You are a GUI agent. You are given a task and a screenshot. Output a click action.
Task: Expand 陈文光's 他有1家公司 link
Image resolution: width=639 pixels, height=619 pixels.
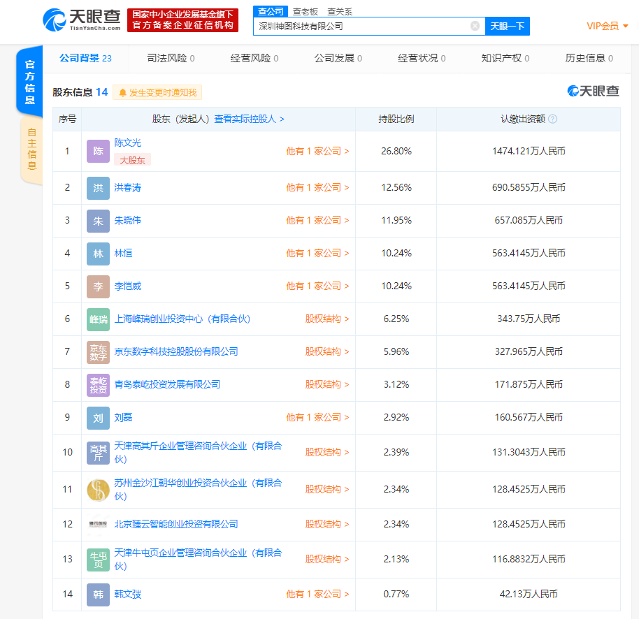coord(317,151)
